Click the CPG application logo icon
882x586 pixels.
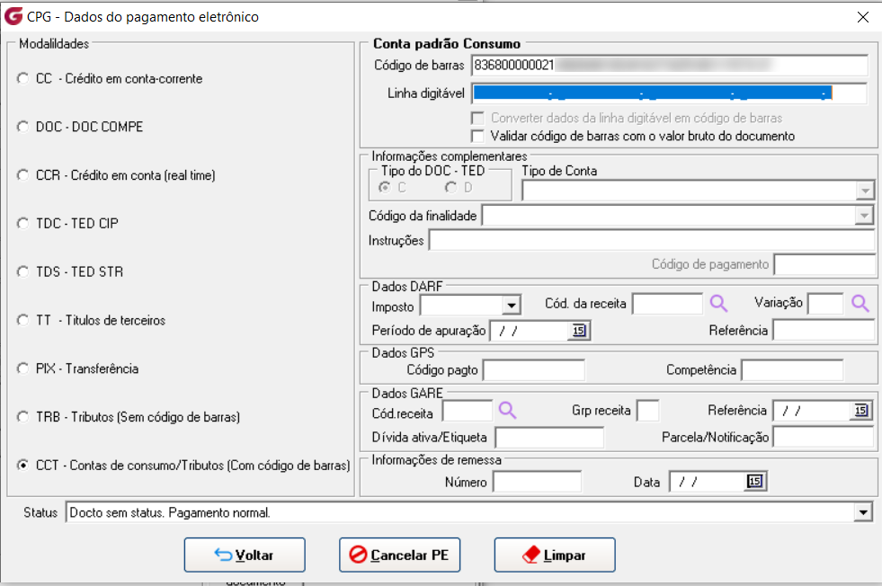tap(13, 16)
